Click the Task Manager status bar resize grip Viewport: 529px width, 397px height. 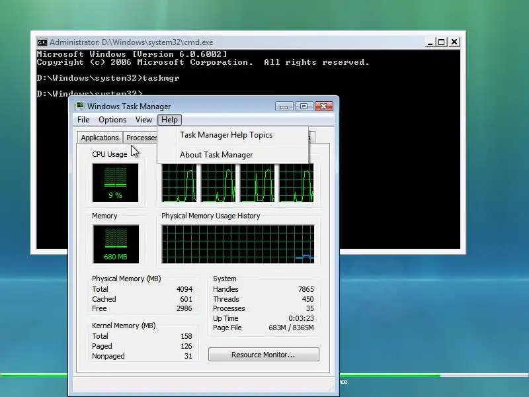(x=331, y=388)
